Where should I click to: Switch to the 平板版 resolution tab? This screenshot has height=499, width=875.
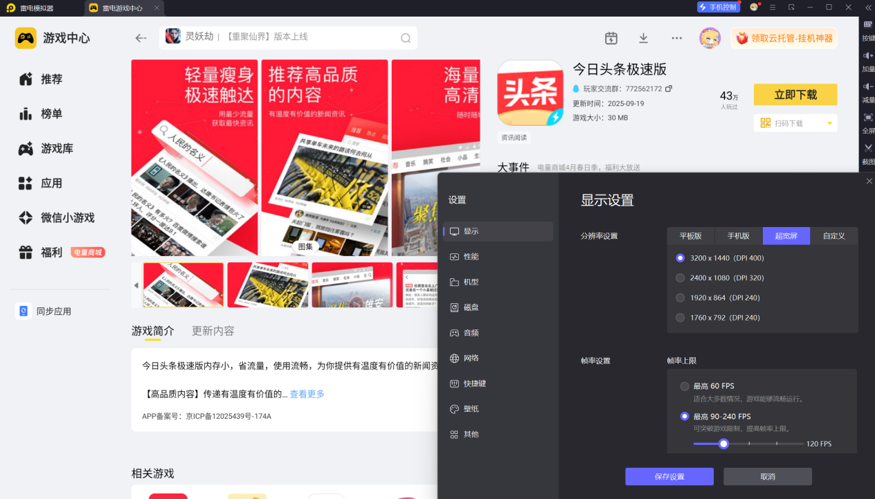click(x=690, y=236)
